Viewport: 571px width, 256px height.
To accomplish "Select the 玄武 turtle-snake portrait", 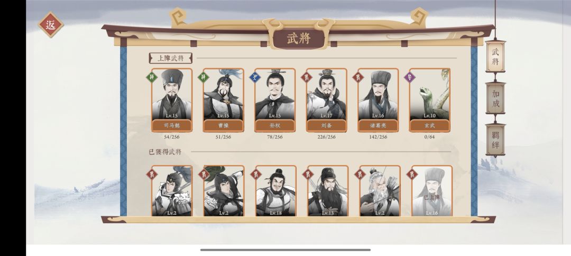I will pos(430,94).
